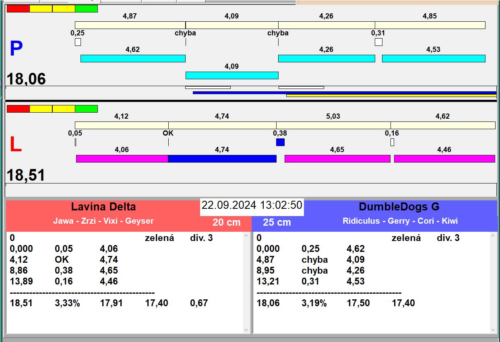Click the 0,67 value in the Lavina Delta list

(x=199, y=303)
